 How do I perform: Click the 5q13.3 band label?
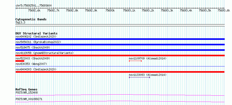21,23
